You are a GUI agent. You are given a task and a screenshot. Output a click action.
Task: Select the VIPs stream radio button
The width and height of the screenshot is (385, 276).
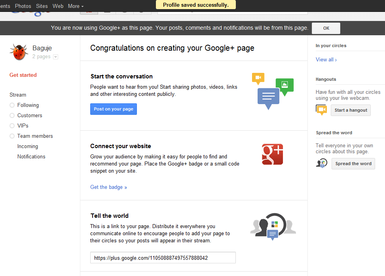tap(12, 126)
